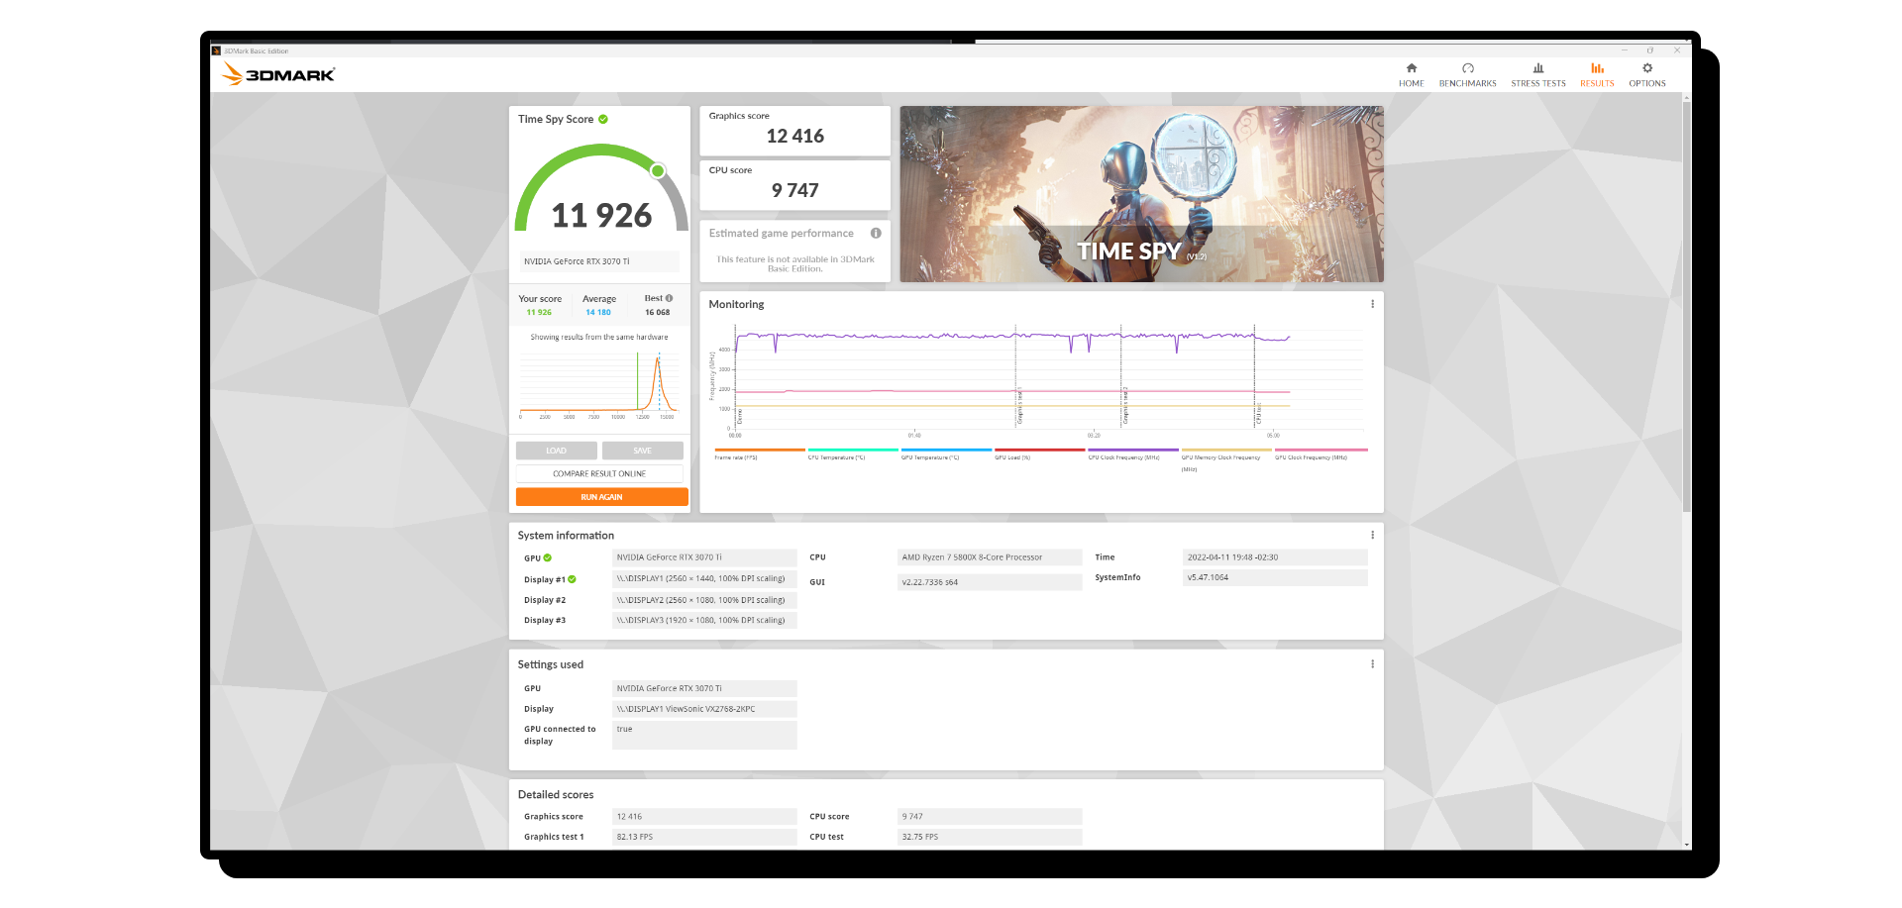Toggle the GPU Temperature legend series
This screenshot has height=908, width=1902.
[946, 454]
